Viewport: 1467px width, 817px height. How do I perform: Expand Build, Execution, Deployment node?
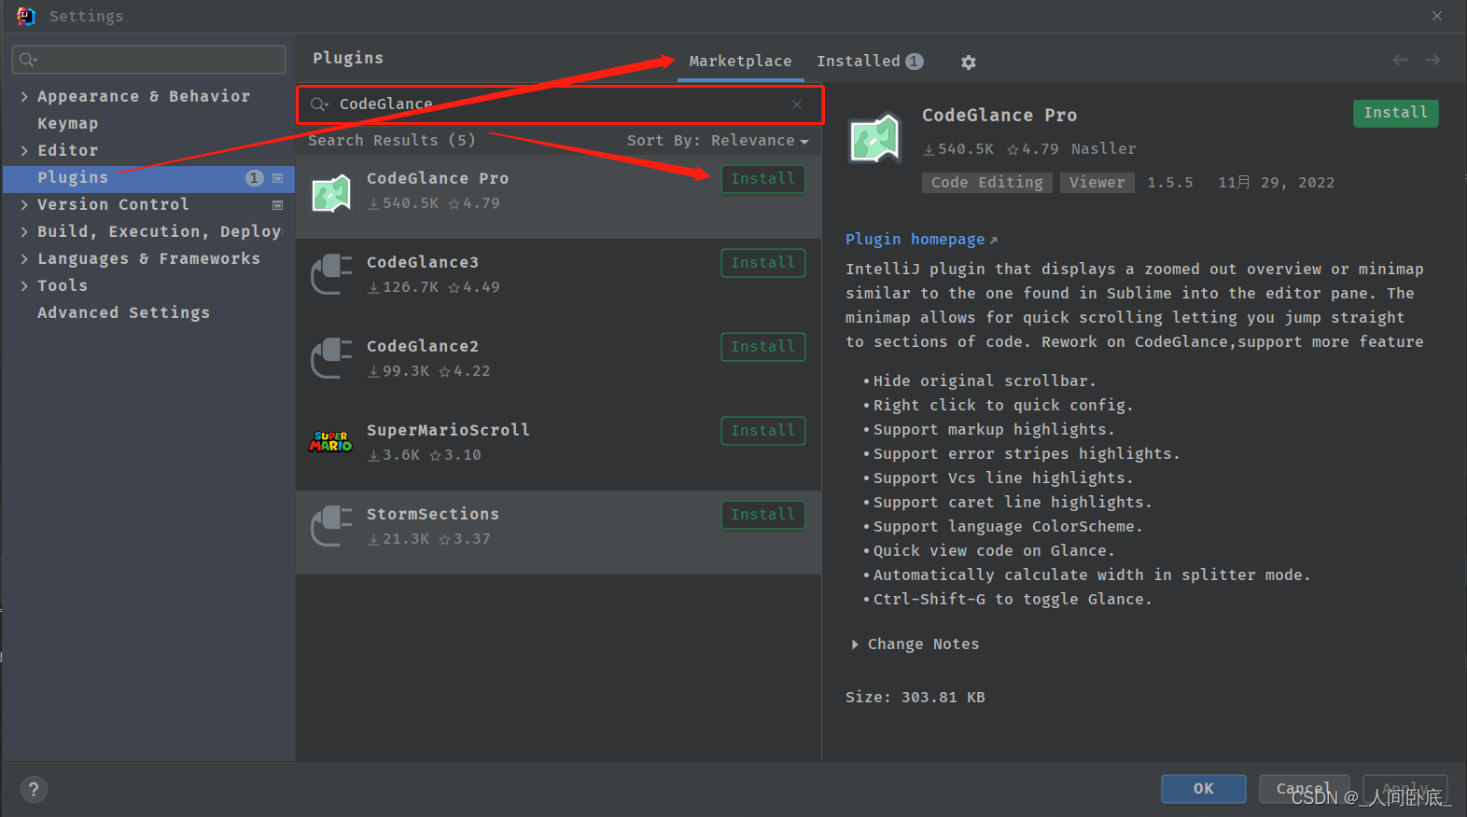(x=24, y=231)
